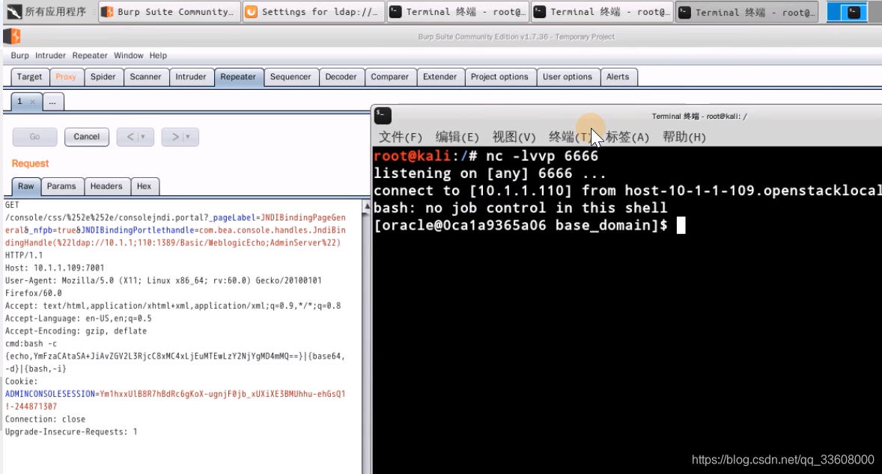
Task: Open the Intruder menu in menu bar
Action: tap(50, 55)
